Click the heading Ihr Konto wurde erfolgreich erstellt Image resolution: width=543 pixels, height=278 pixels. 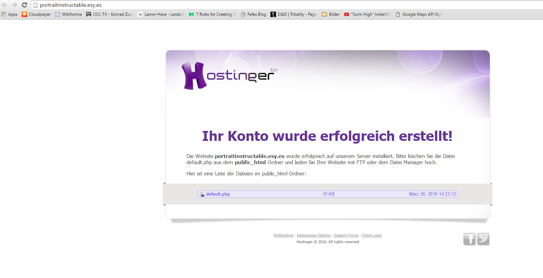click(x=327, y=136)
